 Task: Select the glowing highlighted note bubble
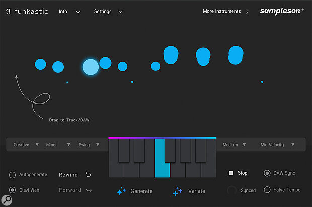point(91,67)
